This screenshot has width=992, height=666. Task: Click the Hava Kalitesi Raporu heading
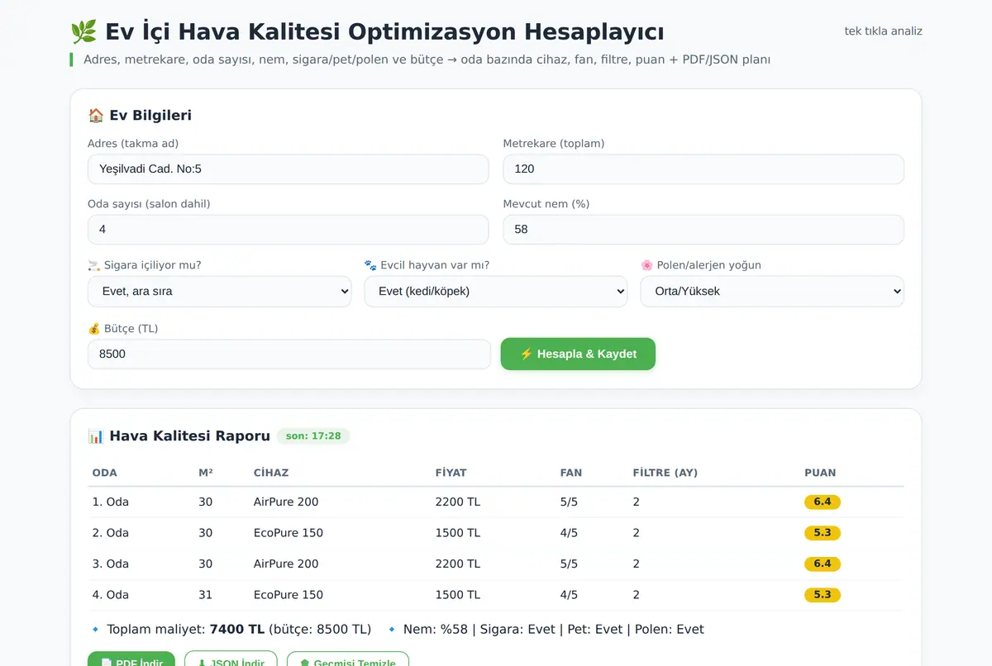click(189, 435)
